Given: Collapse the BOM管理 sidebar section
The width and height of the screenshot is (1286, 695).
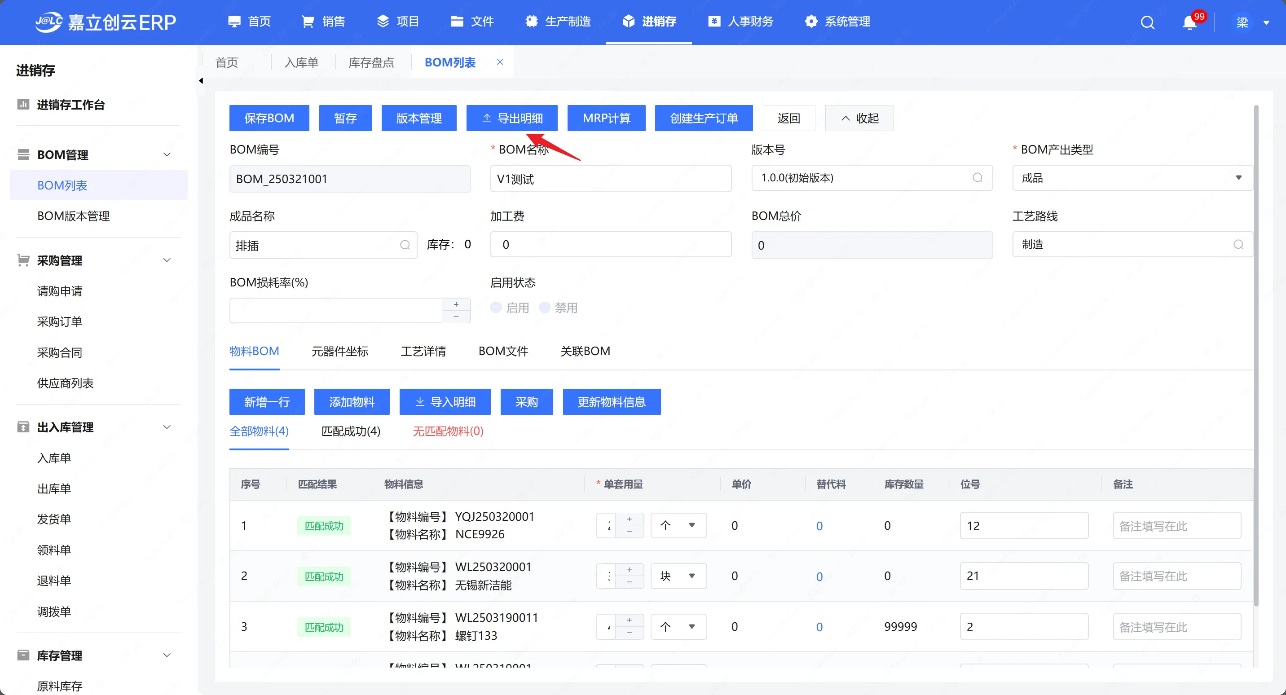Looking at the screenshot, I should (167, 155).
